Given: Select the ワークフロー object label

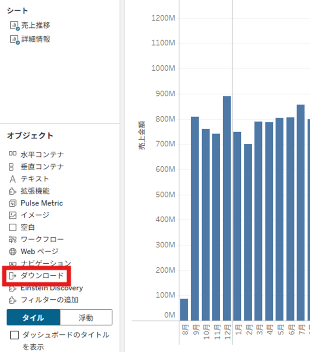Looking at the screenshot, I should [42, 239].
